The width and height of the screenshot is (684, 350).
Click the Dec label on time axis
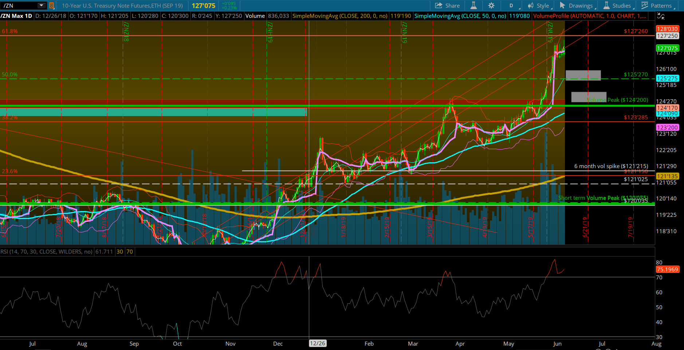pos(278,344)
